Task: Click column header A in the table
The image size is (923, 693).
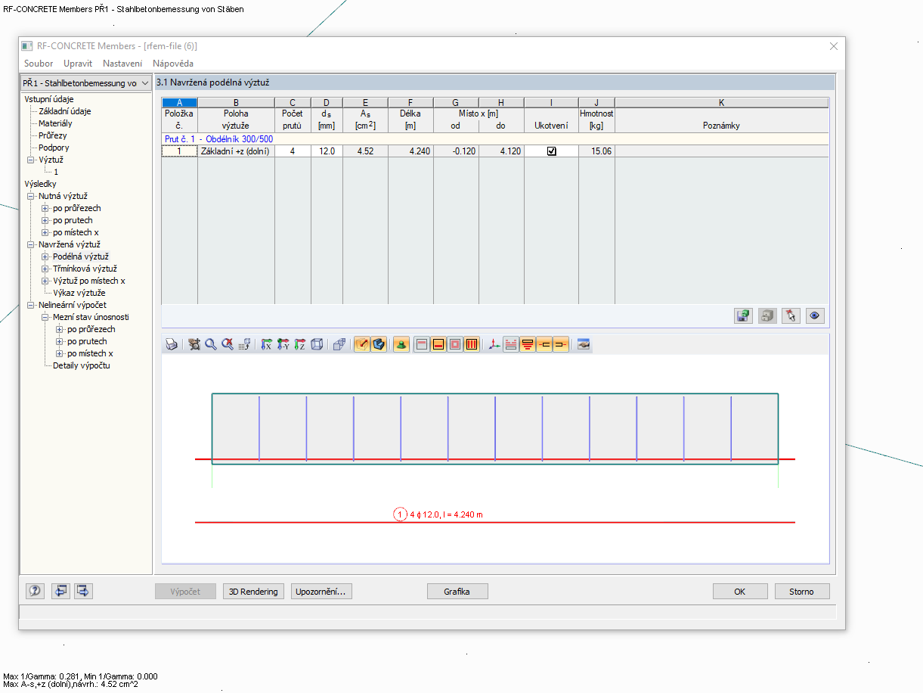Action: point(179,102)
